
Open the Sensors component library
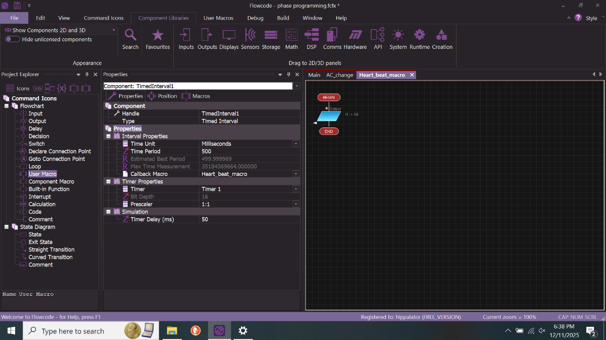coord(250,38)
